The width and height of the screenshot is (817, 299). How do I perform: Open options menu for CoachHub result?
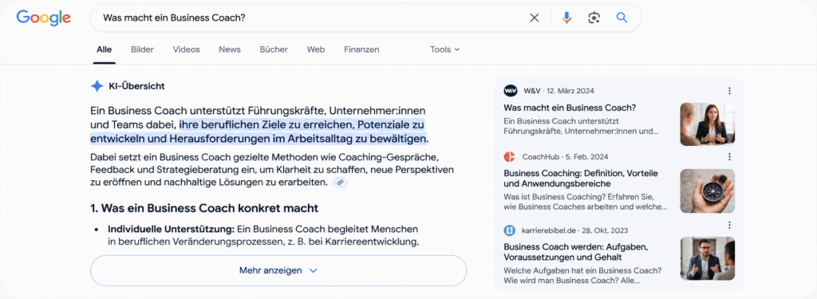[729, 157]
